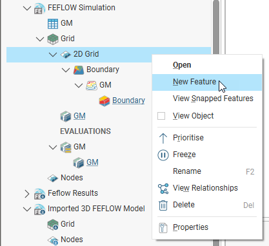
Task: Toggle the View Object checkbox
Action: 161,116
